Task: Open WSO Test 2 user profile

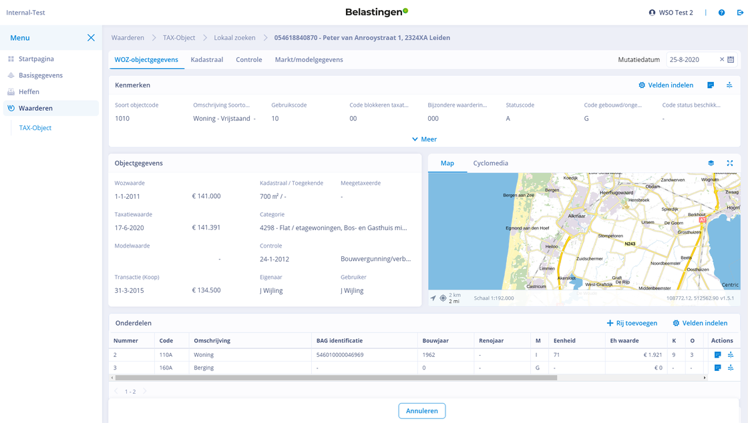Action: coord(671,13)
